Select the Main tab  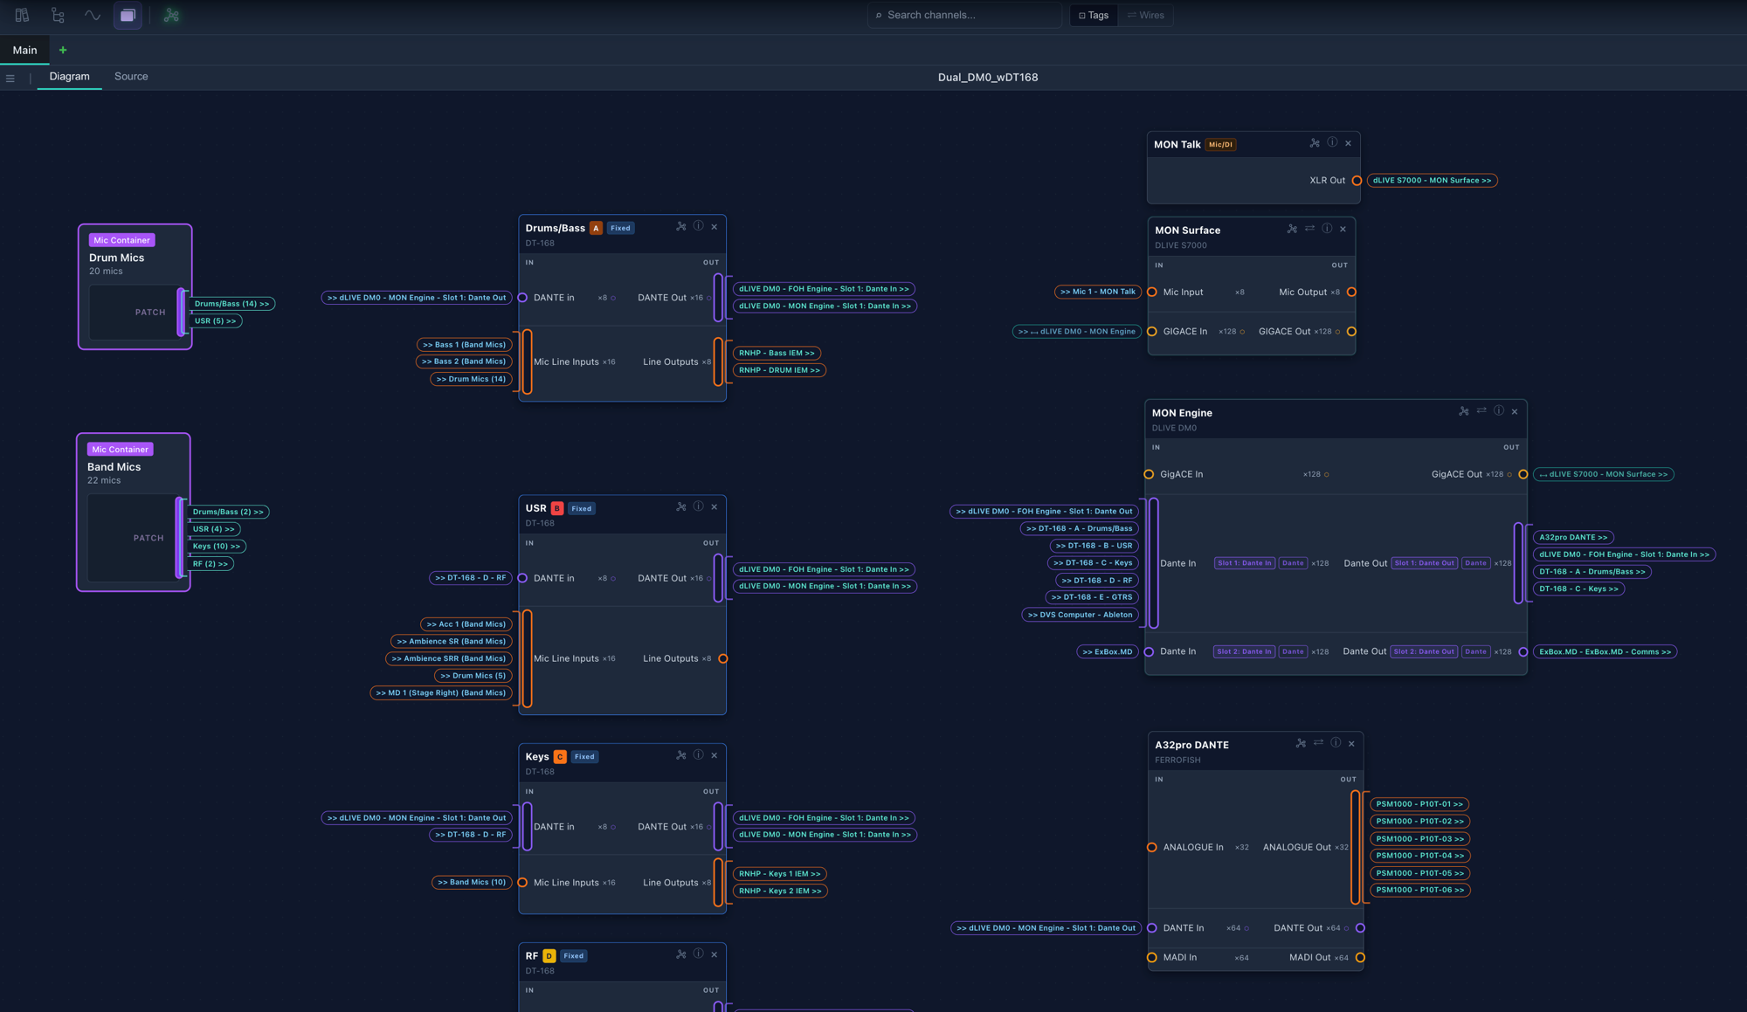click(x=25, y=51)
